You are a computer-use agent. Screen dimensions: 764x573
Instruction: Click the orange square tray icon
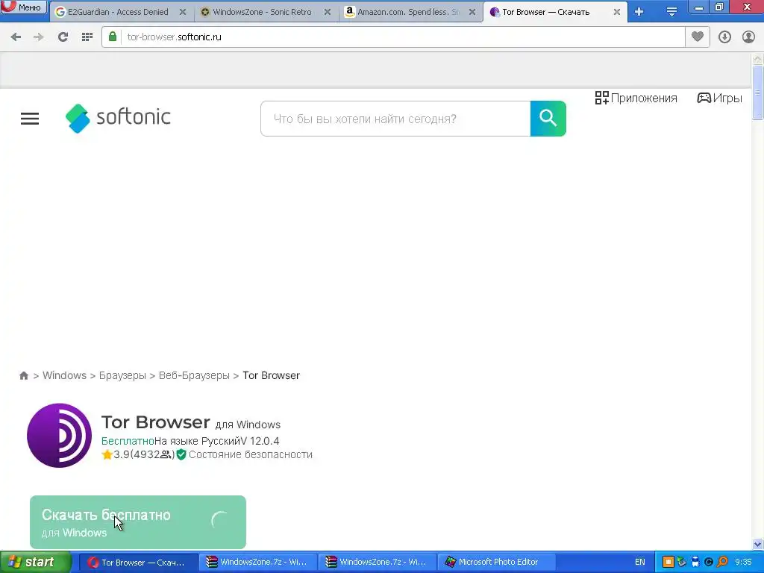click(668, 563)
